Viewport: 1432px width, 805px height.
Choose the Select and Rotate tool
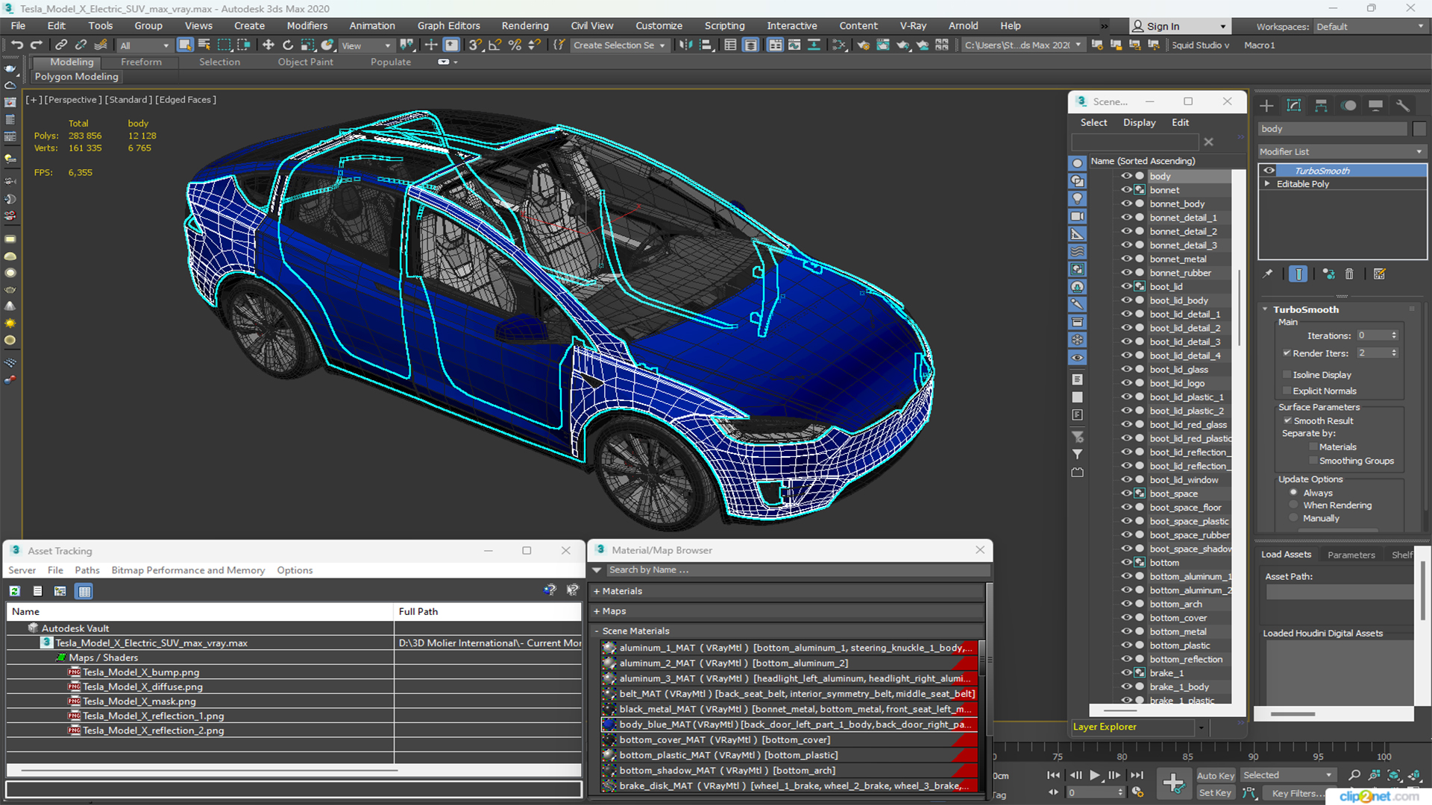point(288,45)
